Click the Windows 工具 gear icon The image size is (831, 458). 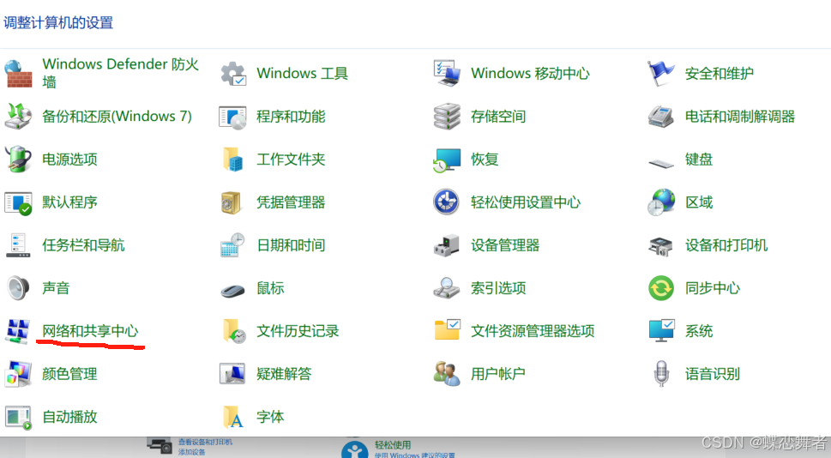(233, 73)
